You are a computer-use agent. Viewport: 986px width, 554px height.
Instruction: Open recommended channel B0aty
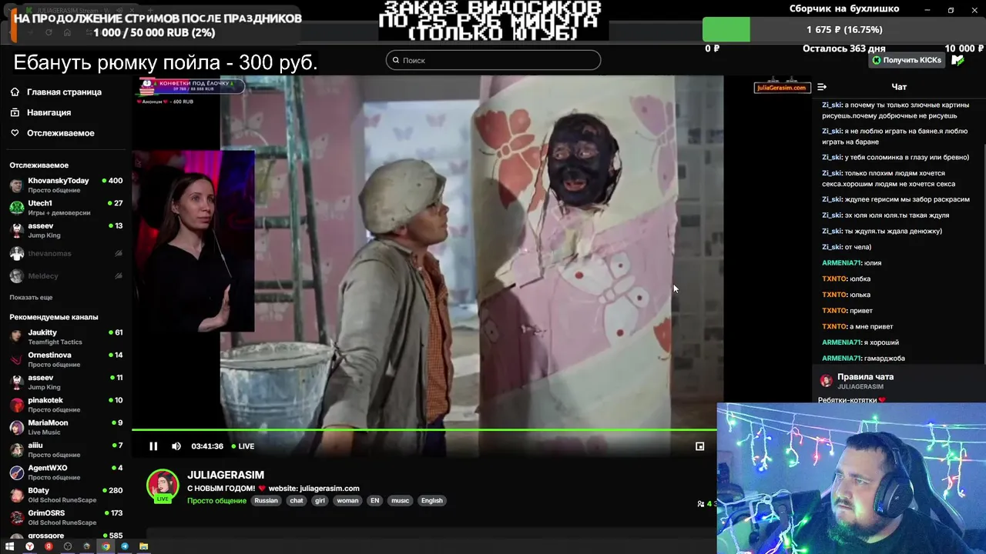65,494
